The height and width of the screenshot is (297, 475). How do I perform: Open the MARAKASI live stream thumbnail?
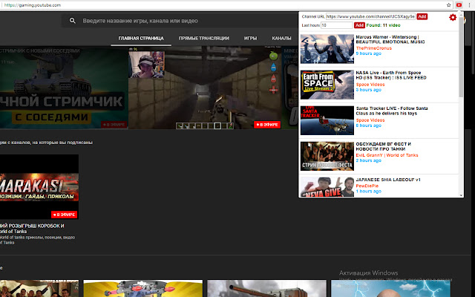(x=39, y=186)
